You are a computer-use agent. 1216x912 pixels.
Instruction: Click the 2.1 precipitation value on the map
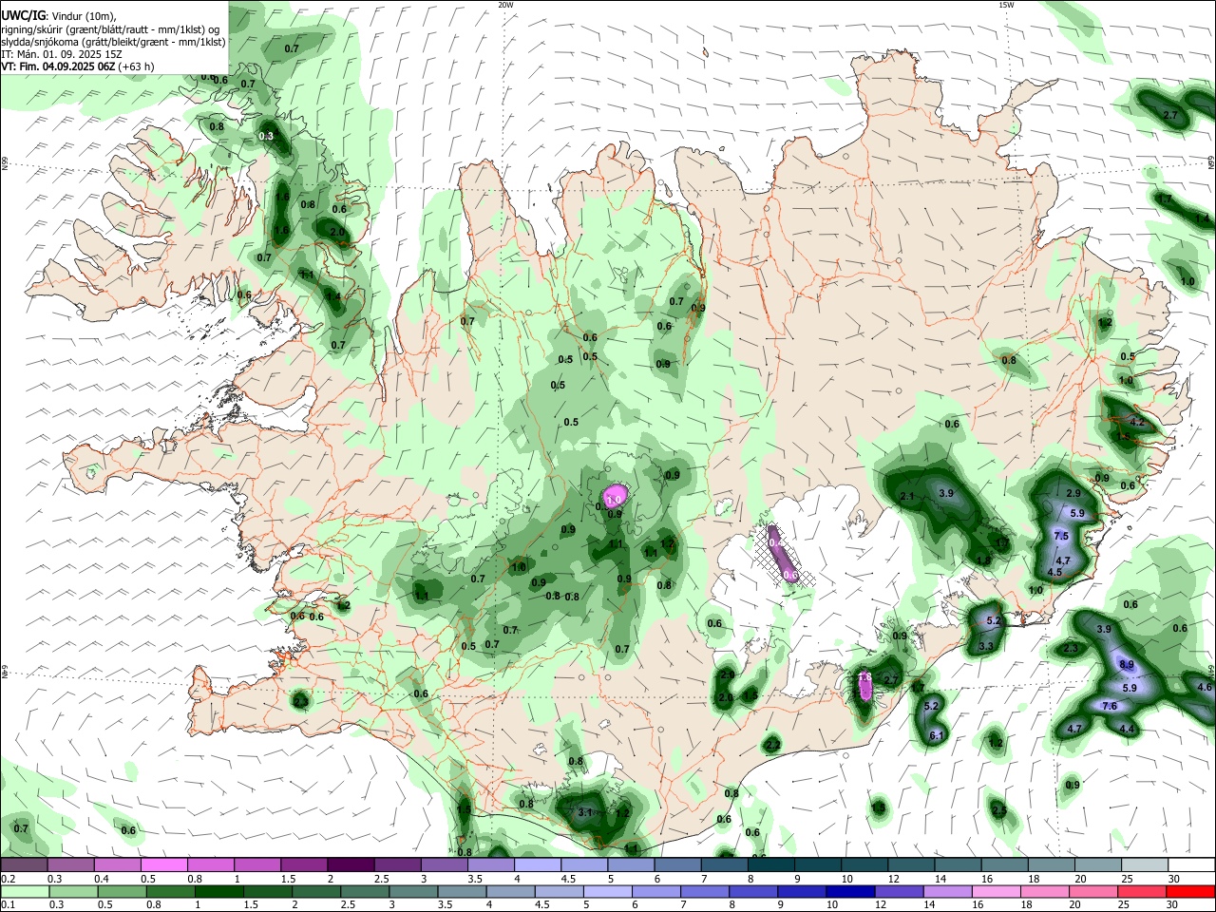[x=906, y=496]
